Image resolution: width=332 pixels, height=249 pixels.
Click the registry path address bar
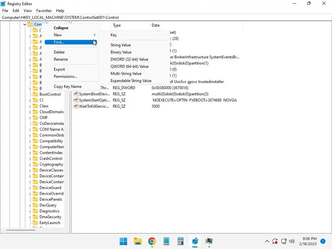point(166,18)
